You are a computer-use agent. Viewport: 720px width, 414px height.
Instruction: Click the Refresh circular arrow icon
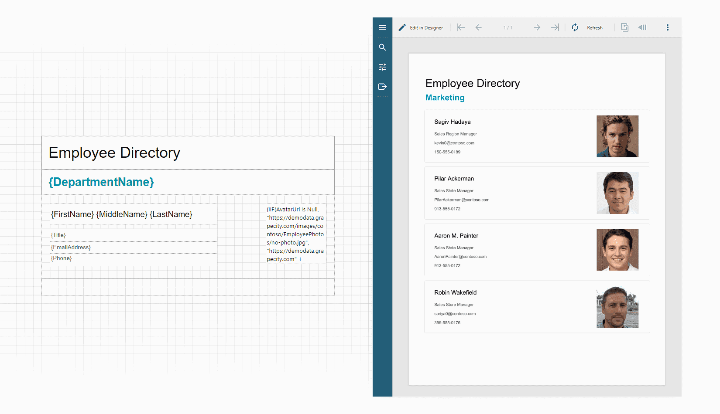[x=575, y=27]
